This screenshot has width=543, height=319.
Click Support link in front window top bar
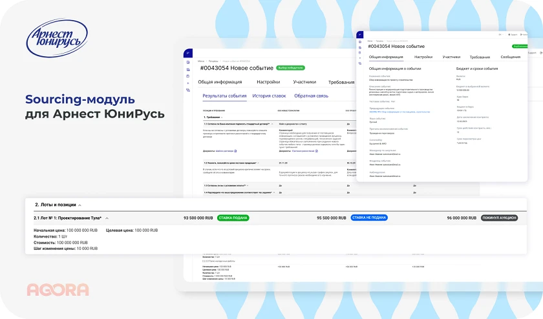point(514,35)
